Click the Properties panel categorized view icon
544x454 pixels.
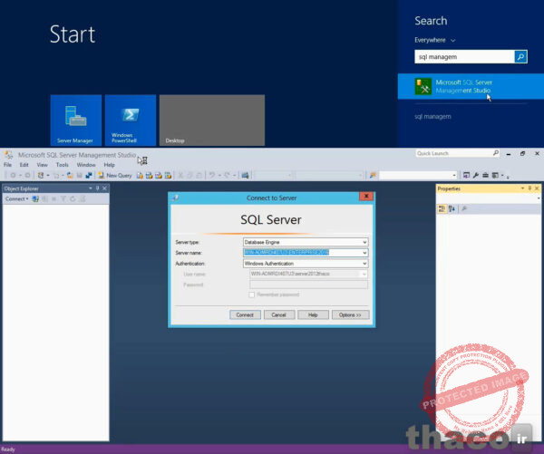[442, 208]
